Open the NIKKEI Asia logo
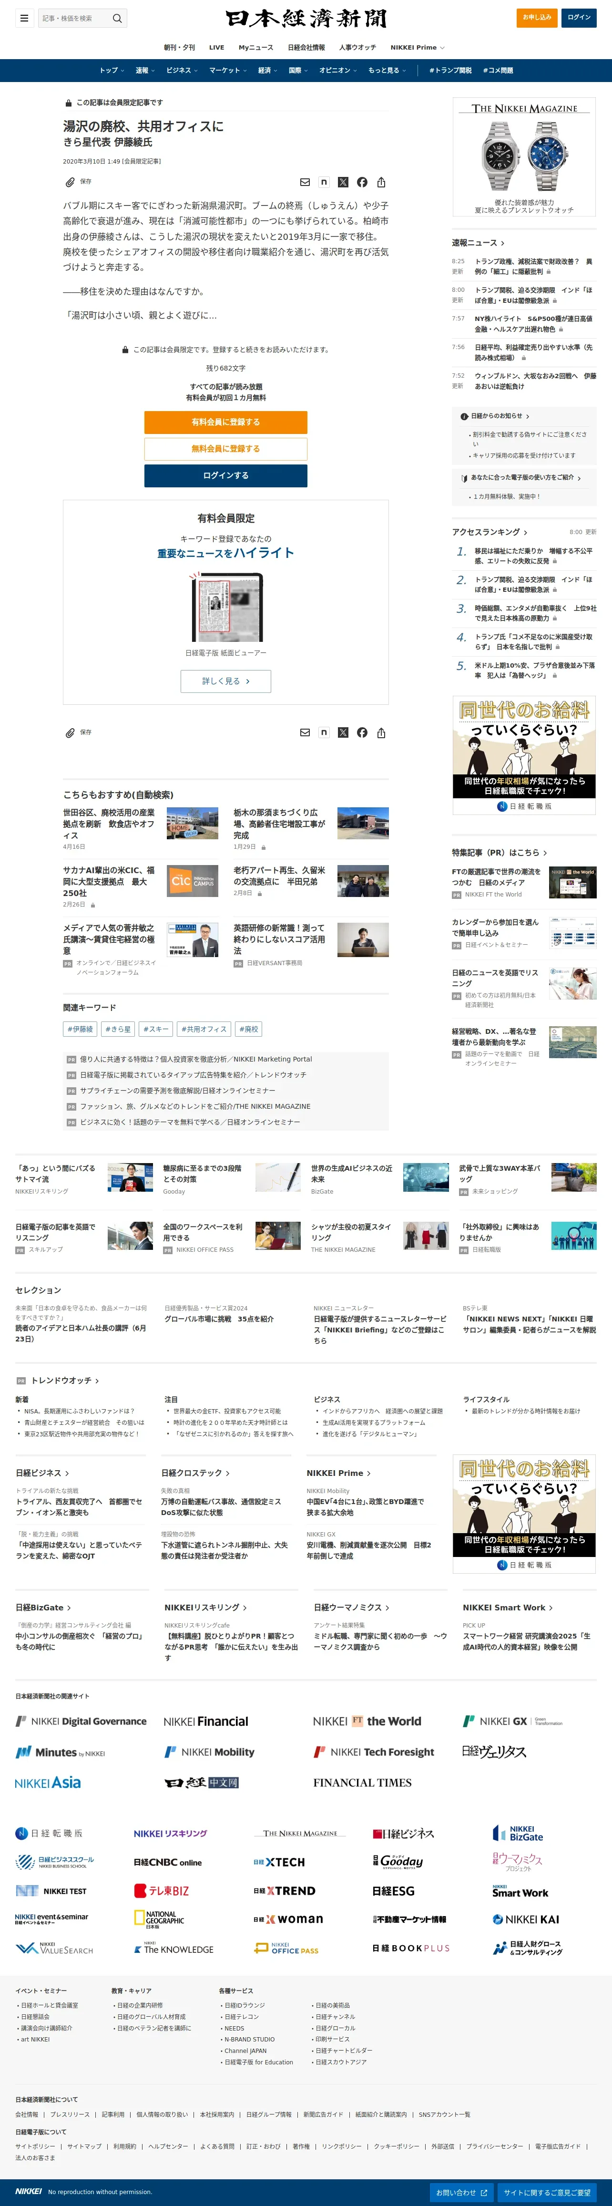Viewport: 612px width, 2206px height. click(x=48, y=1782)
